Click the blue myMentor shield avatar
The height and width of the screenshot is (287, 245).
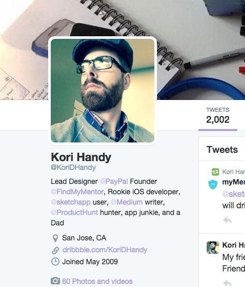pos(213,184)
